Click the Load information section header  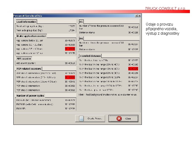coord(26,22)
